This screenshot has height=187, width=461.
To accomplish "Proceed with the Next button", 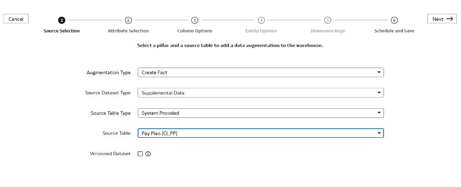I will click(x=442, y=19).
